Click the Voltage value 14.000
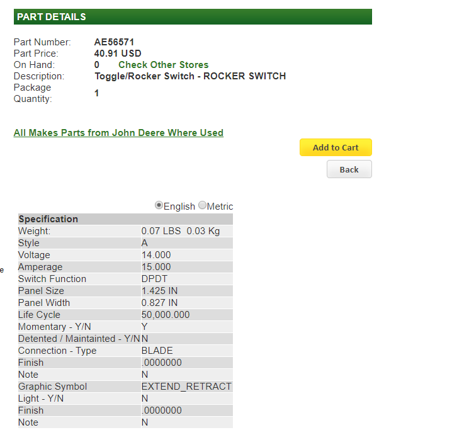 [x=156, y=255]
